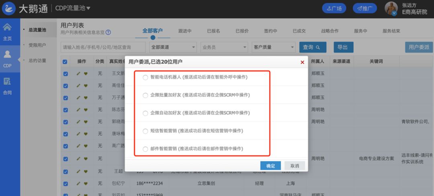
Task: Click the heart icon in 王超 row
Action: [x=86, y=172]
